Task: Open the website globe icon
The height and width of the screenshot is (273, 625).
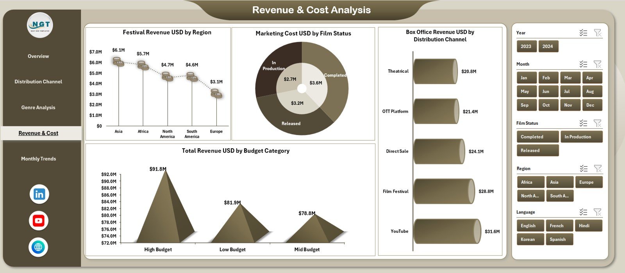Action: 38,247
